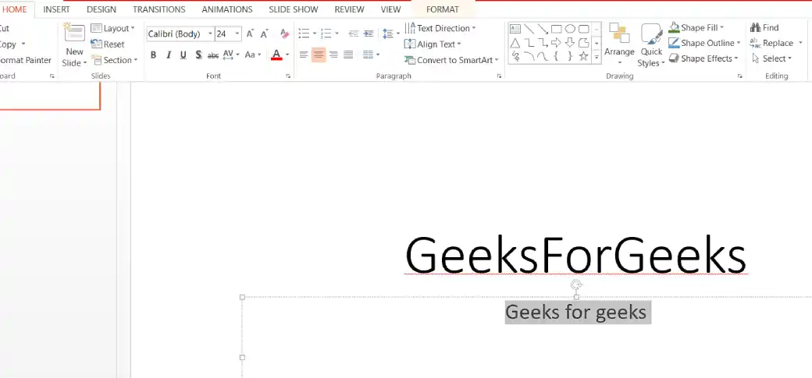The height and width of the screenshot is (378, 812).
Task: Decrease the font size
Action: [264, 34]
